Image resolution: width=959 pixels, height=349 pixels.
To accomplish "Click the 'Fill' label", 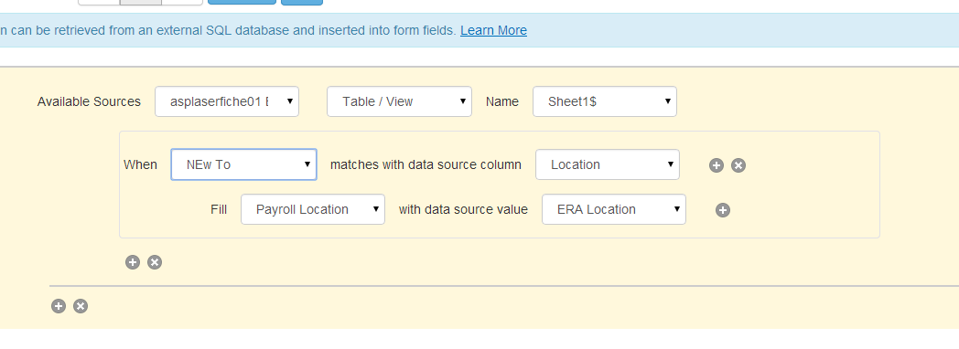I will tap(219, 209).
